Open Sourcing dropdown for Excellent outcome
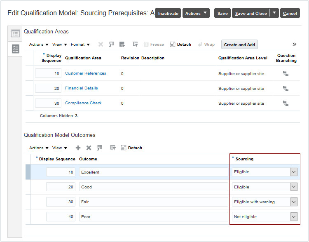309x242 pixels. (294, 172)
